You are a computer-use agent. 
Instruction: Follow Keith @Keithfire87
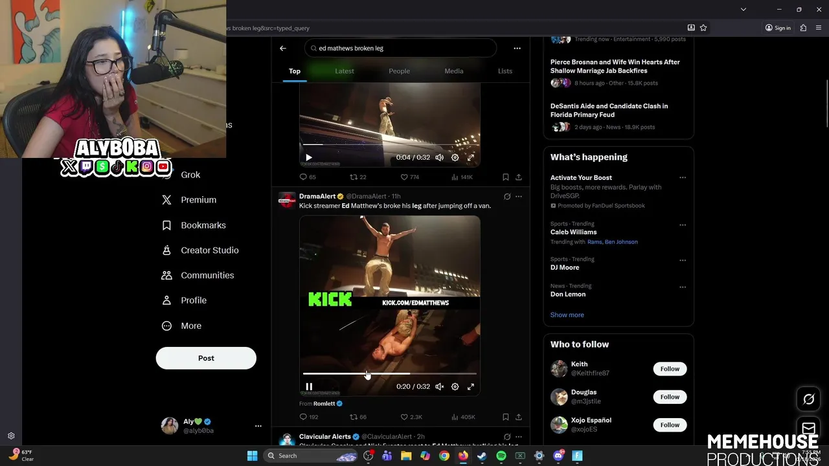(x=670, y=369)
